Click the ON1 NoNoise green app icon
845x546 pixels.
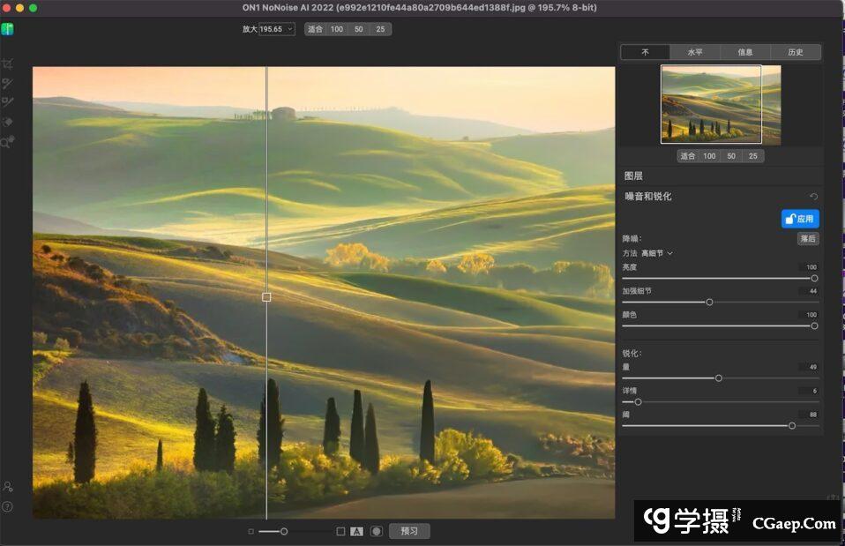point(8,29)
